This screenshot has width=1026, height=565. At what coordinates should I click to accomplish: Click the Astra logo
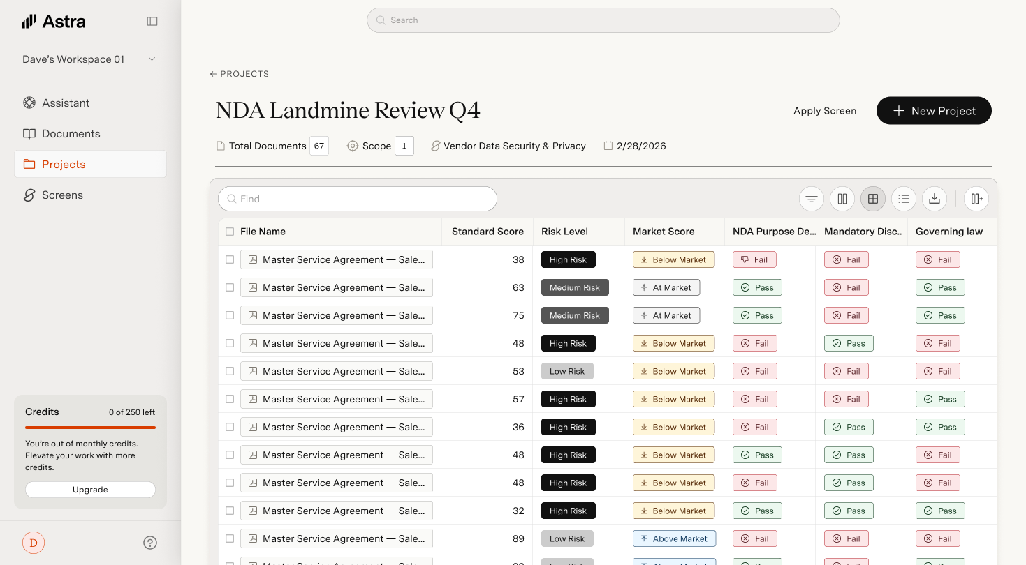(54, 22)
